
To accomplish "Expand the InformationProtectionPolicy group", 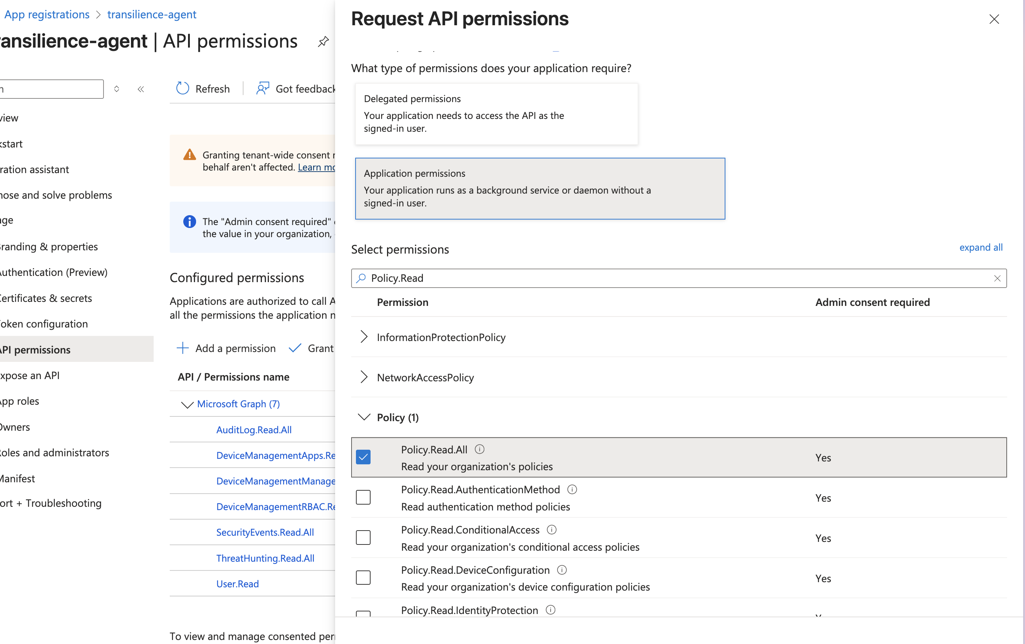I will (364, 337).
